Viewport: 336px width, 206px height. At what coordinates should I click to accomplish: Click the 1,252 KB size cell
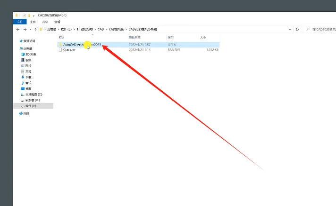[212, 50]
